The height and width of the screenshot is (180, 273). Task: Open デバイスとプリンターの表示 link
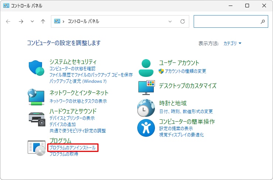click(72, 118)
